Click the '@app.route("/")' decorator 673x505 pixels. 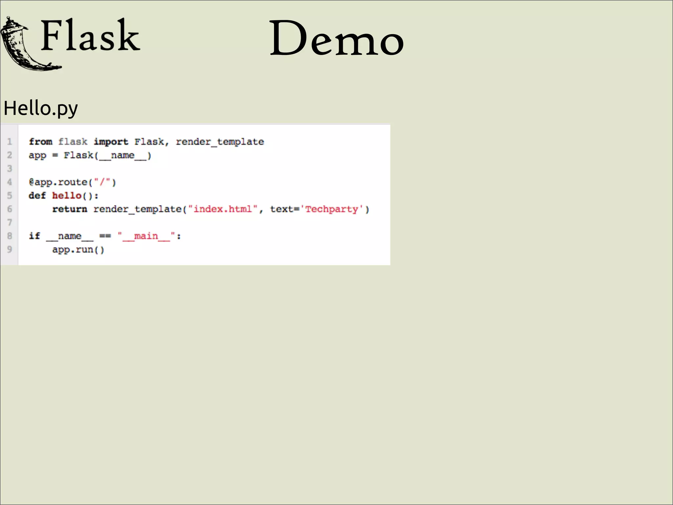click(72, 182)
